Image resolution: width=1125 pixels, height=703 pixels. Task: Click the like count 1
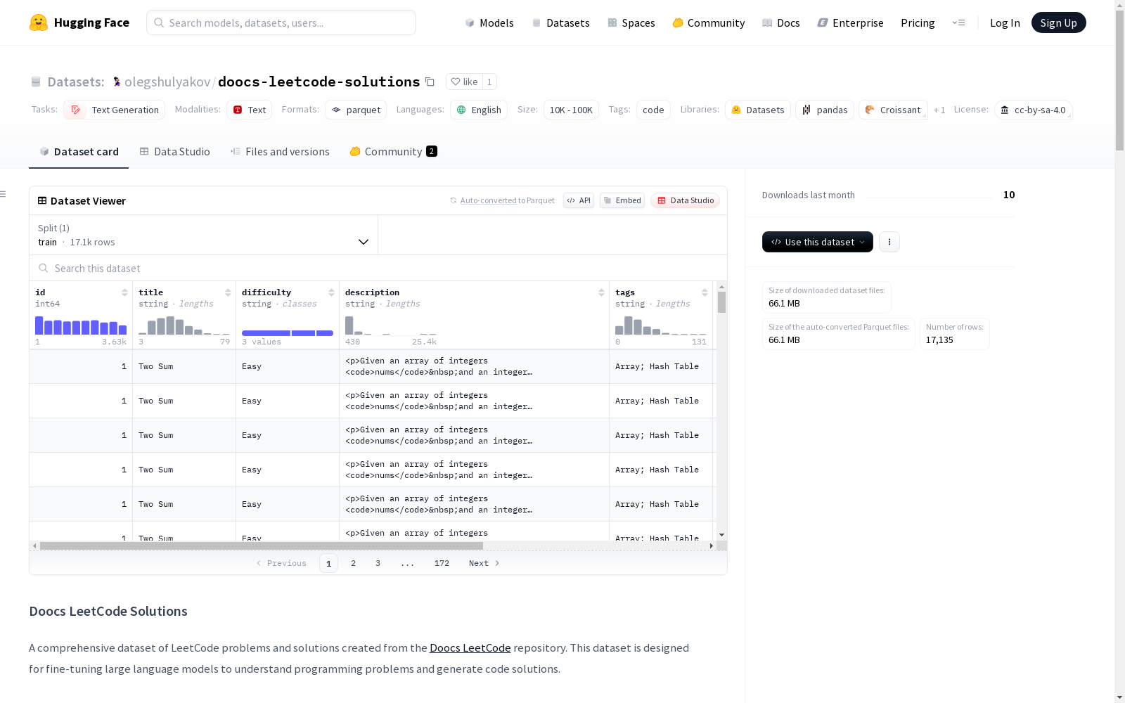(489, 82)
